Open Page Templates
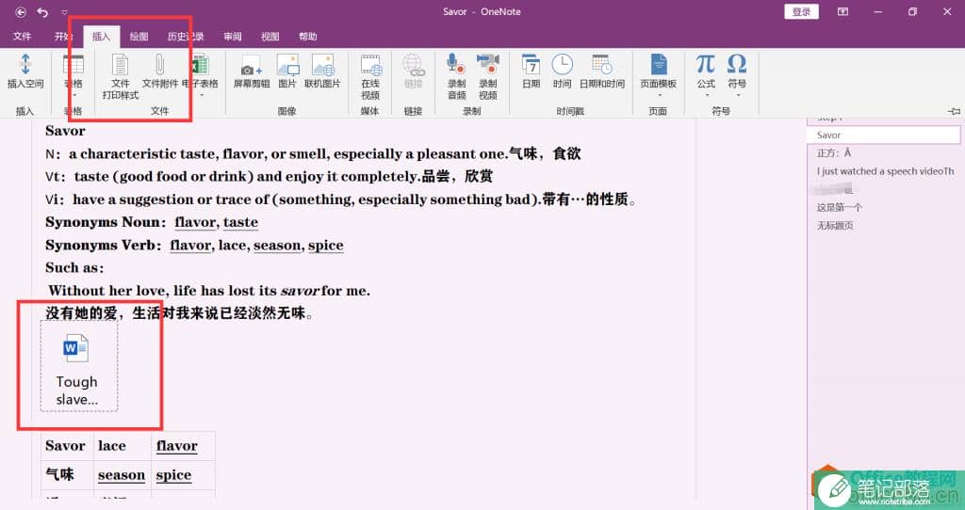This screenshot has width=965, height=510. pyautogui.click(x=659, y=65)
